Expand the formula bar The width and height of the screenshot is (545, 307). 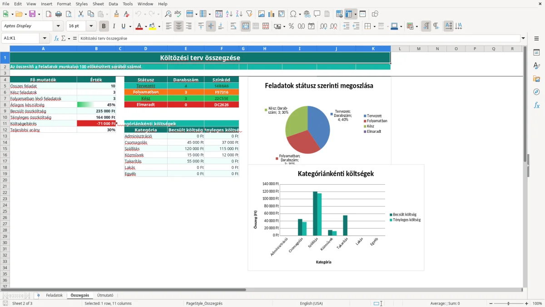(x=524, y=39)
